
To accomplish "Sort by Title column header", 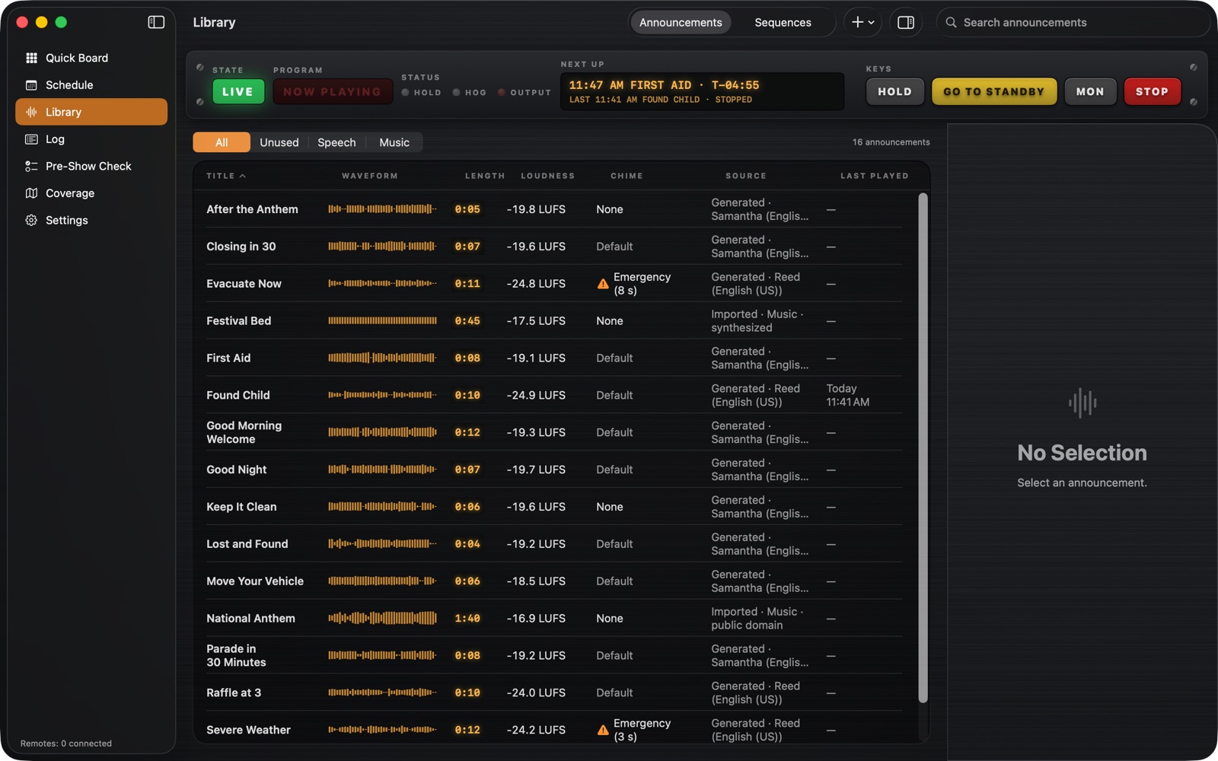I will point(226,176).
